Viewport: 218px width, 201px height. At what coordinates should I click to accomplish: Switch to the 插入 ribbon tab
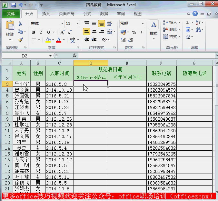pos(46,14)
